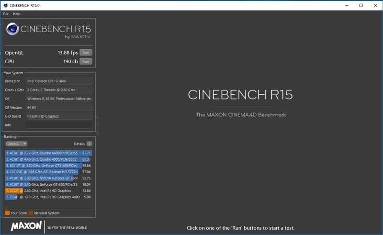Screen dimensions: 383x235
Task: Click the empty Info input field
Action: (x=59, y=125)
